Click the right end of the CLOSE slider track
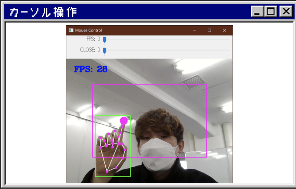296x189 pixels. point(229,50)
